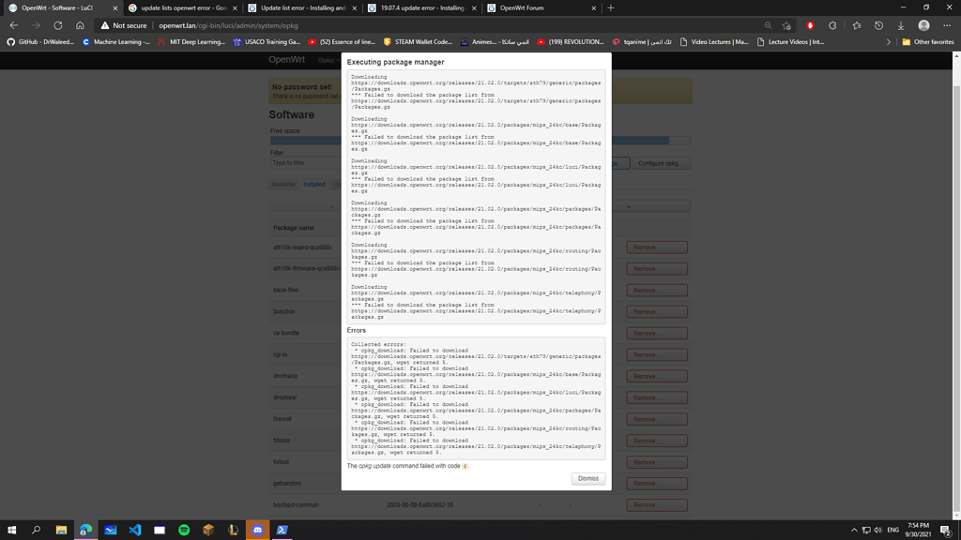Open the Windows Start menu
Screen dimensions: 961x540
11,530
